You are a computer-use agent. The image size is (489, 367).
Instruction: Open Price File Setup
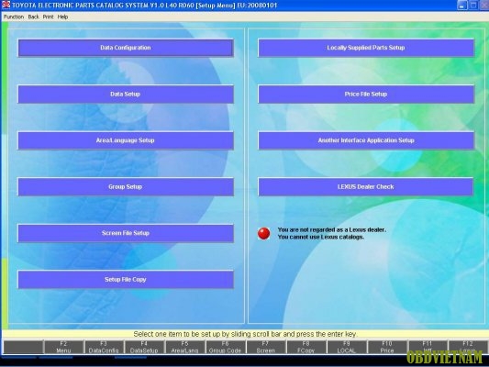(366, 94)
